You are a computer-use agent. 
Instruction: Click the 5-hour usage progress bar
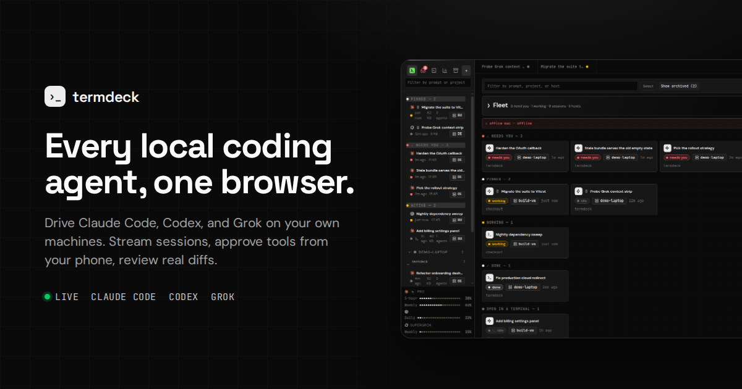coord(440,298)
